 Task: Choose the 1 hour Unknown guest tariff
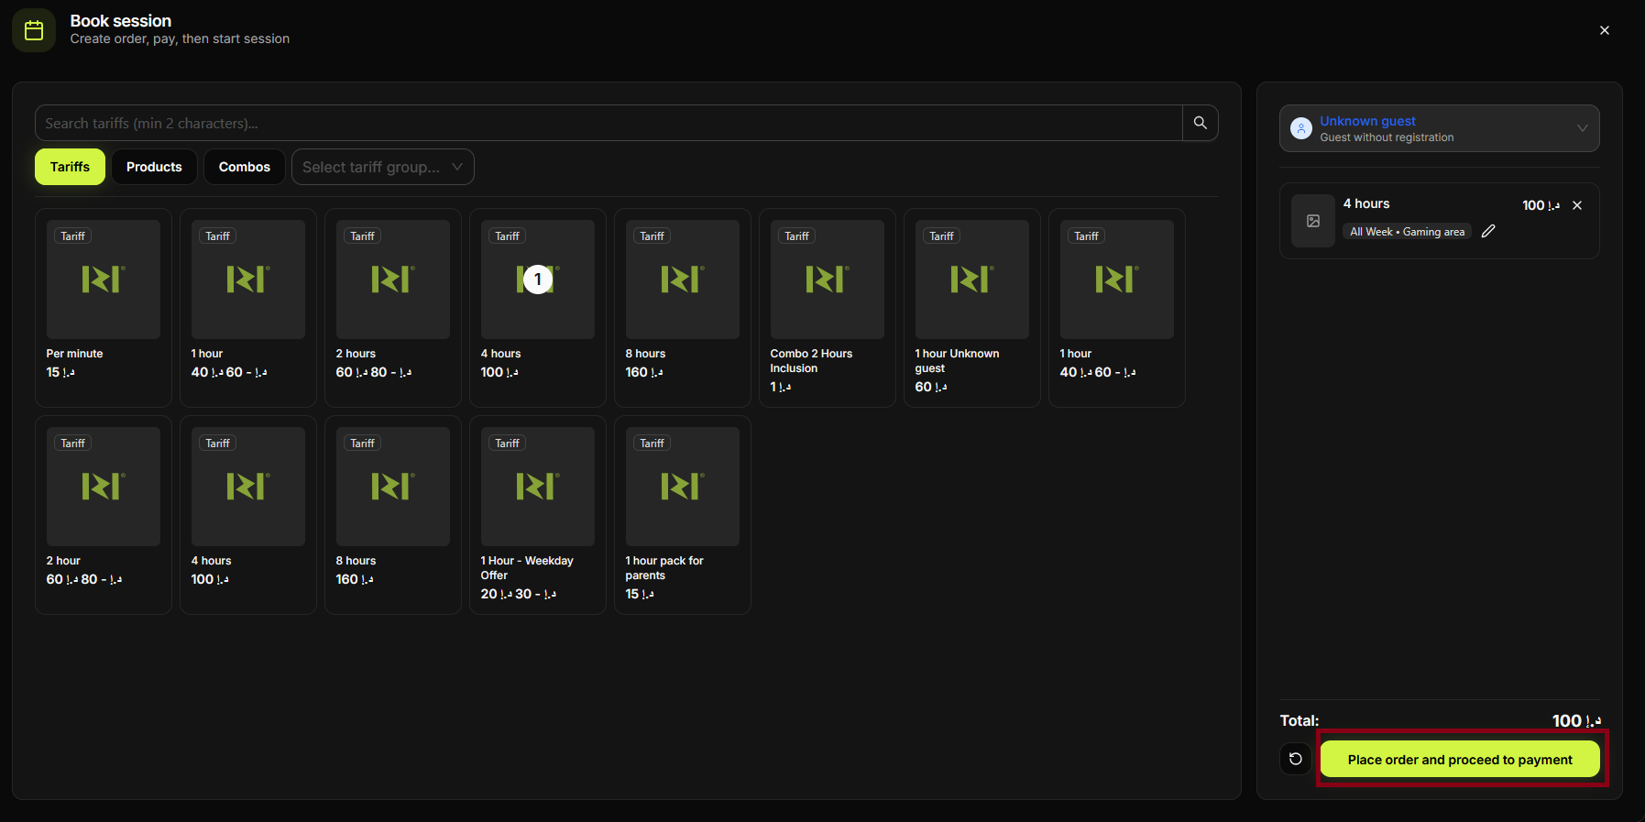(971, 307)
